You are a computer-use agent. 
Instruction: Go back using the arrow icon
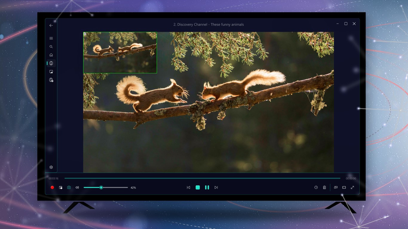click(x=51, y=25)
